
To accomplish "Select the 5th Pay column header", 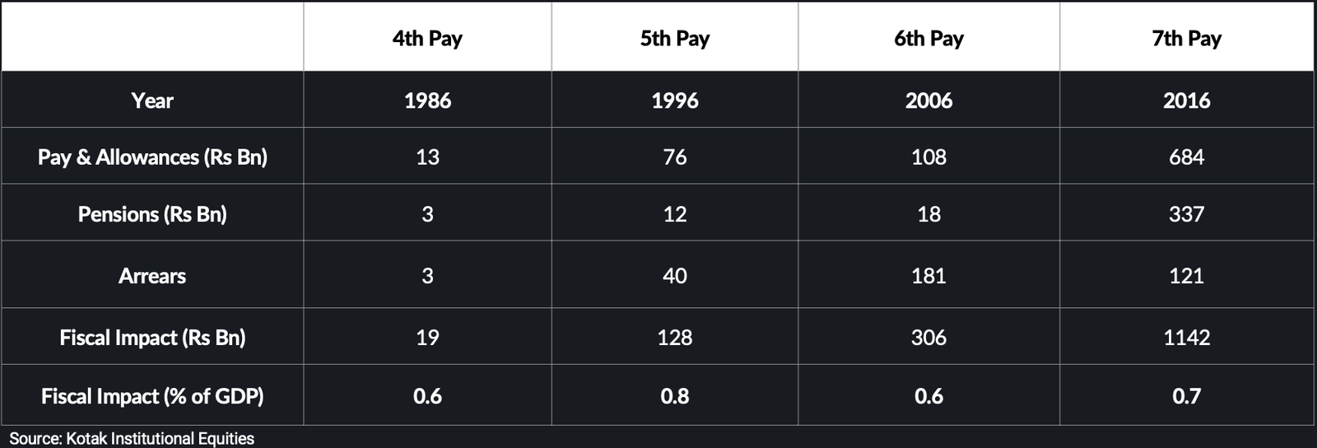I will pyautogui.click(x=675, y=39).
